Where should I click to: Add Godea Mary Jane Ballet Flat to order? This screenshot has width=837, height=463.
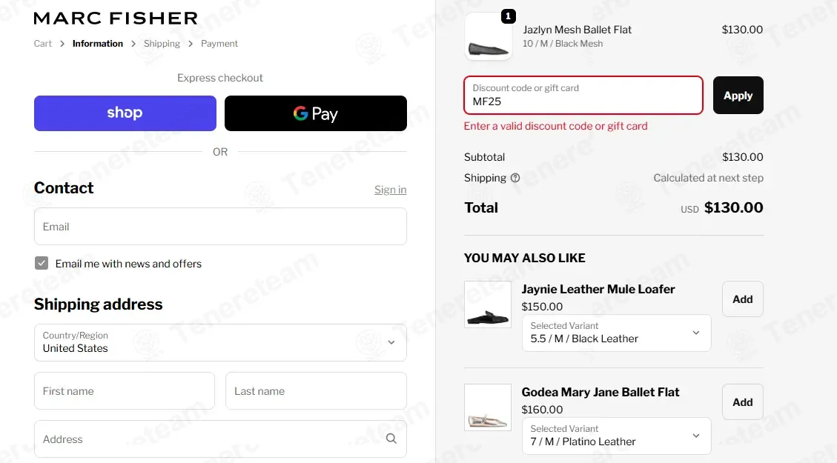pyautogui.click(x=743, y=402)
